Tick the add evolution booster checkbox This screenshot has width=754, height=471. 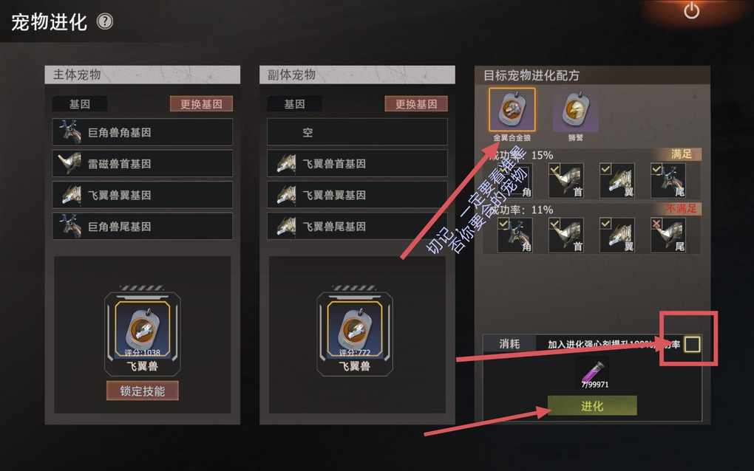pos(692,344)
